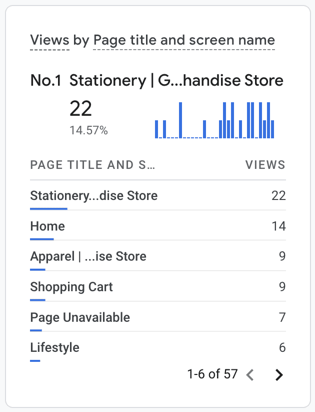Expand the pagination range showing 1-6 of 57
This screenshot has height=412, width=315.
[211, 374]
